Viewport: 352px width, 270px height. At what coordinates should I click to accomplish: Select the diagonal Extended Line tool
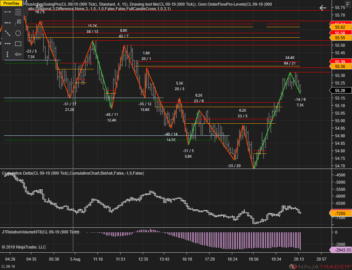tap(8, 33)
